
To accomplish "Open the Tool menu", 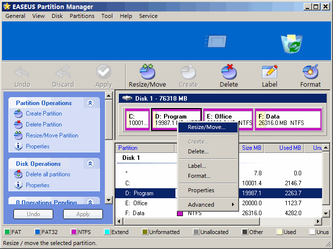I will [x=107, y=16].
